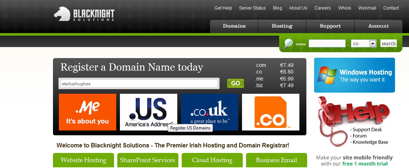Open Website Hosting green button
Viewport: 409px width, 168px height.
point(83,160)
